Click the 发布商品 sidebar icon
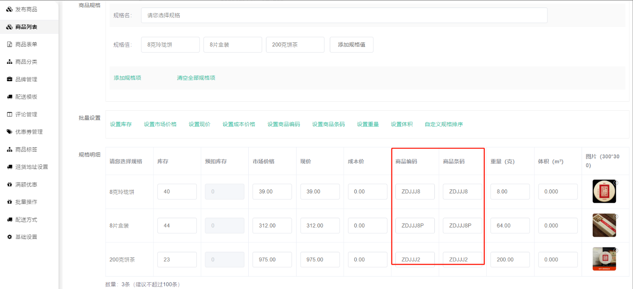Image resolution: width=633 pixels, height=289 pixels. 9,9
